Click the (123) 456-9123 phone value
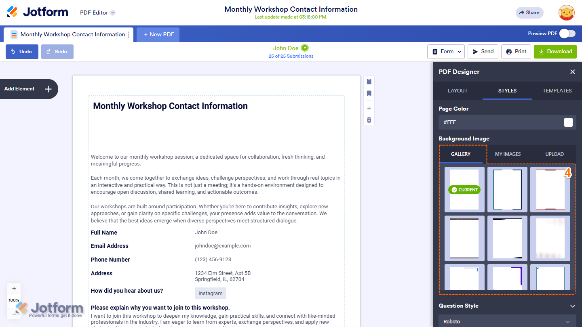 tap(213, 259)
